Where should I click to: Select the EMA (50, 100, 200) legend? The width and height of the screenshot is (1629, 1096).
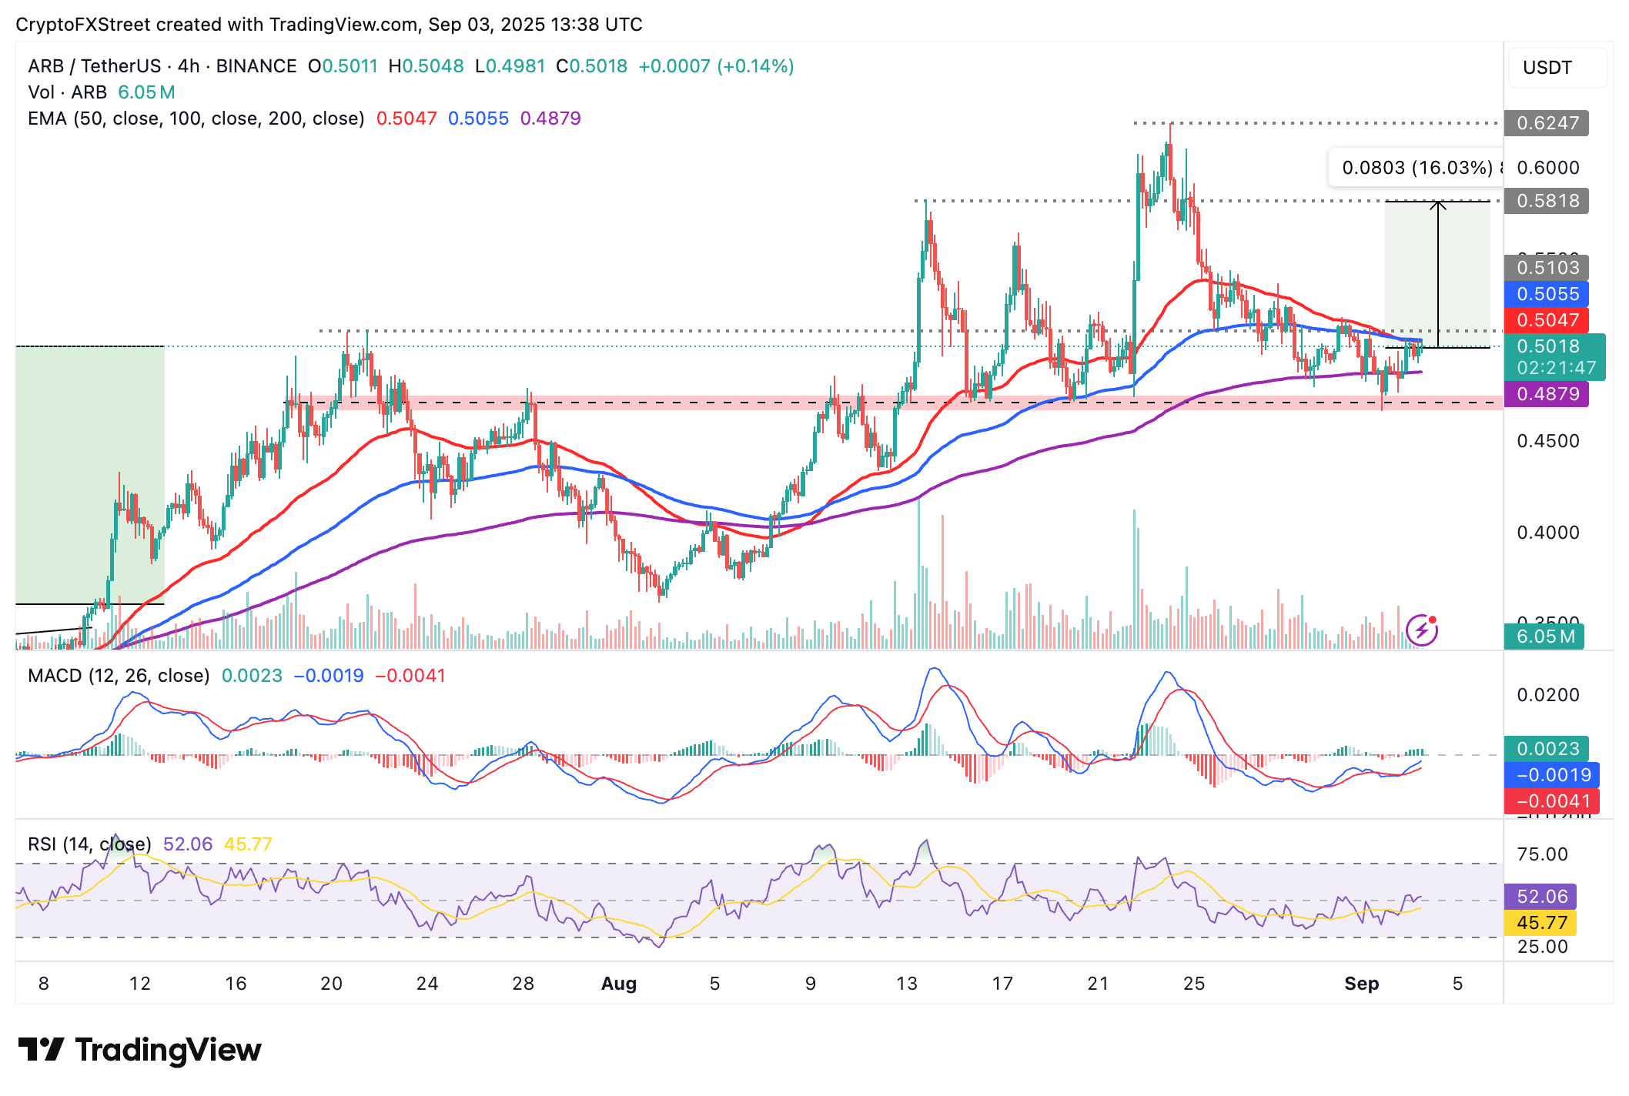coord(196,119)
